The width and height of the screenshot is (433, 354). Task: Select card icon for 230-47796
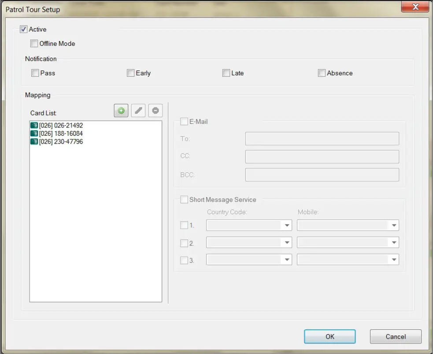34,142
